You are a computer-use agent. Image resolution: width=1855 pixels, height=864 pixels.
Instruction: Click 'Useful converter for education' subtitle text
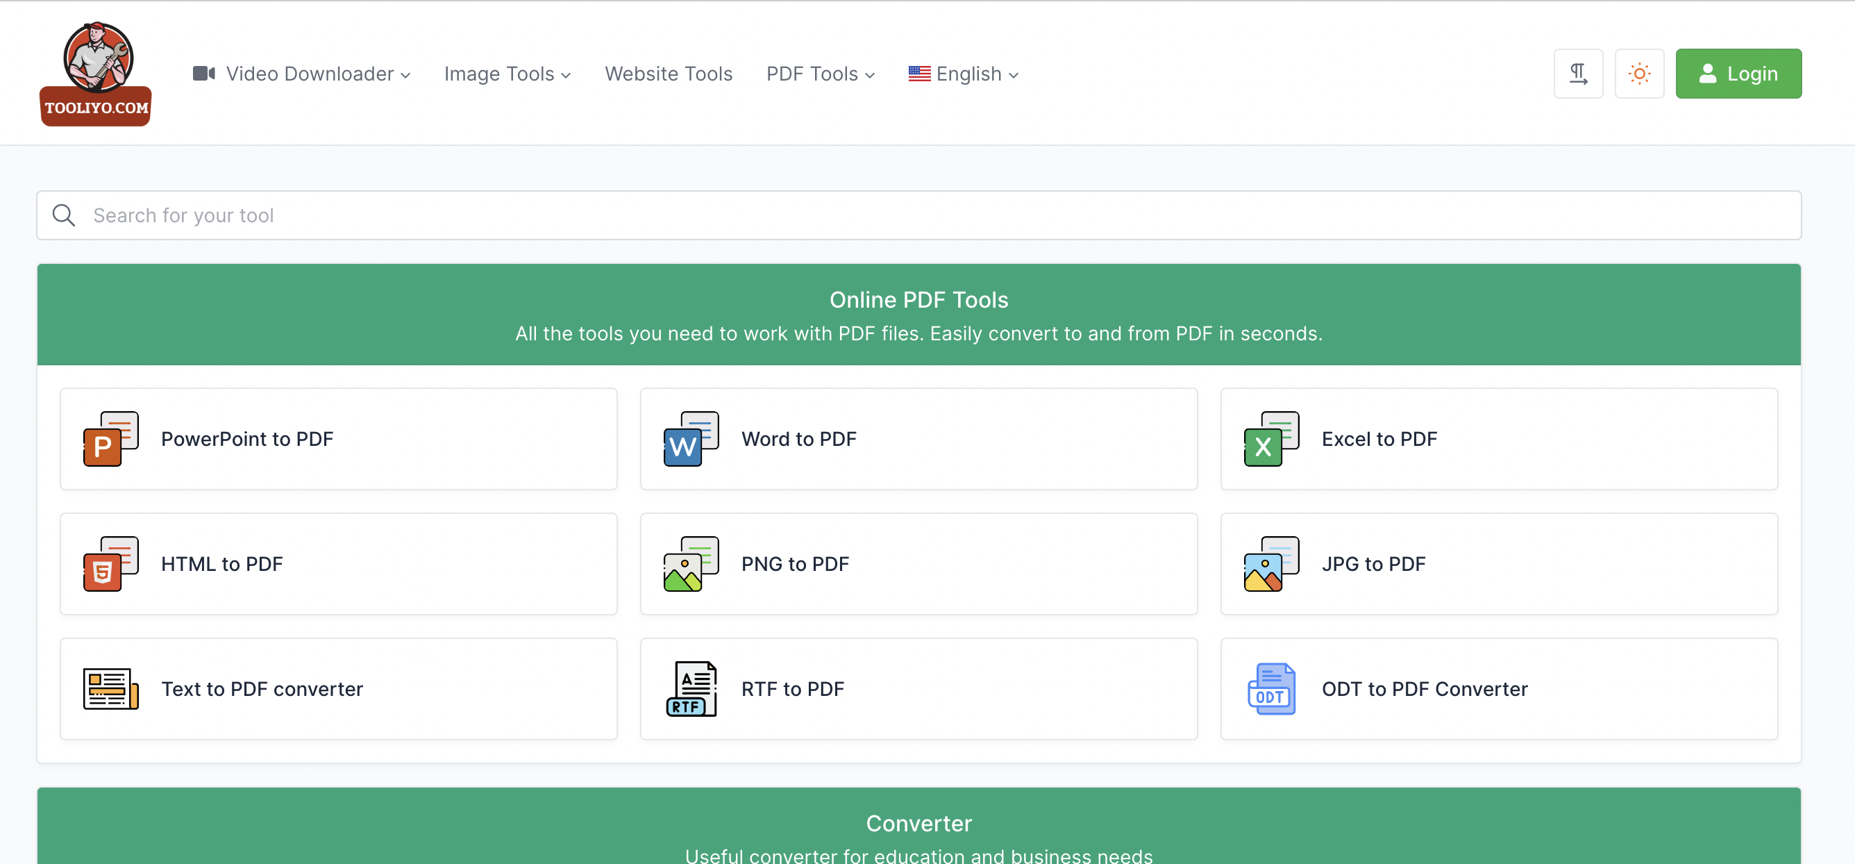tap(919, 856)
